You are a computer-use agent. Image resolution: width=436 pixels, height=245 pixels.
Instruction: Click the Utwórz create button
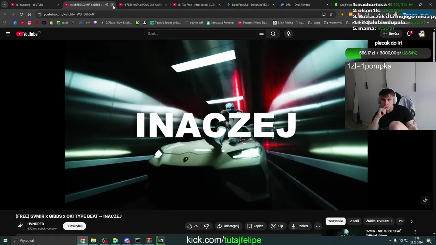391,34
